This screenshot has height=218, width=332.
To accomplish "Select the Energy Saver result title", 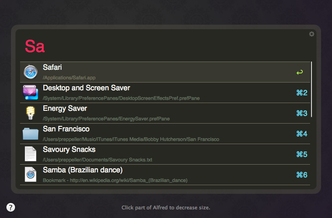I will click(x=65, y=109).
